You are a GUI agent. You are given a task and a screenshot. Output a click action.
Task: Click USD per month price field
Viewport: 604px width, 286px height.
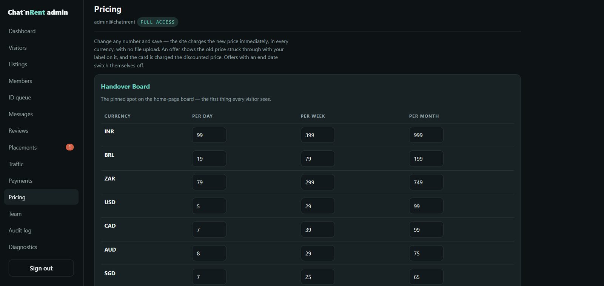pyautogui.click(x=426, y=206)
